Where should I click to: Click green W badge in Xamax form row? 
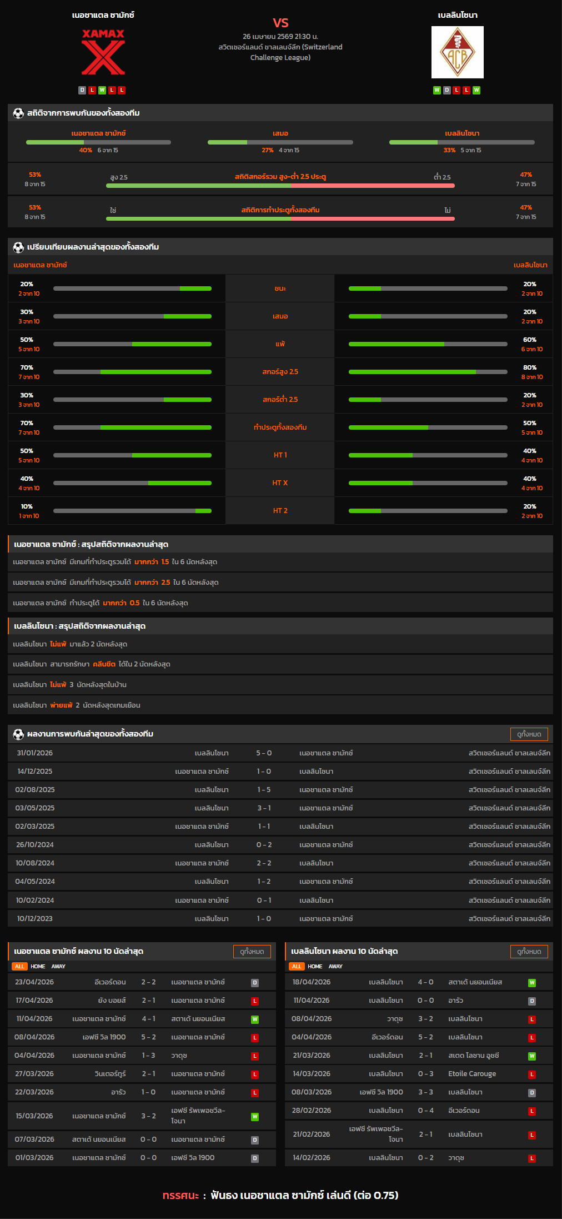[x=102, y=90]
